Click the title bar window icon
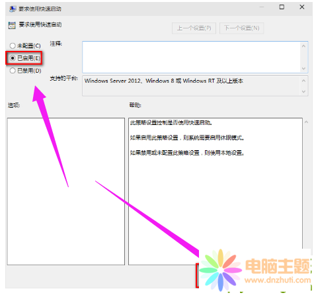The height and width of the screenshot is (295, 314). point(13,9)
